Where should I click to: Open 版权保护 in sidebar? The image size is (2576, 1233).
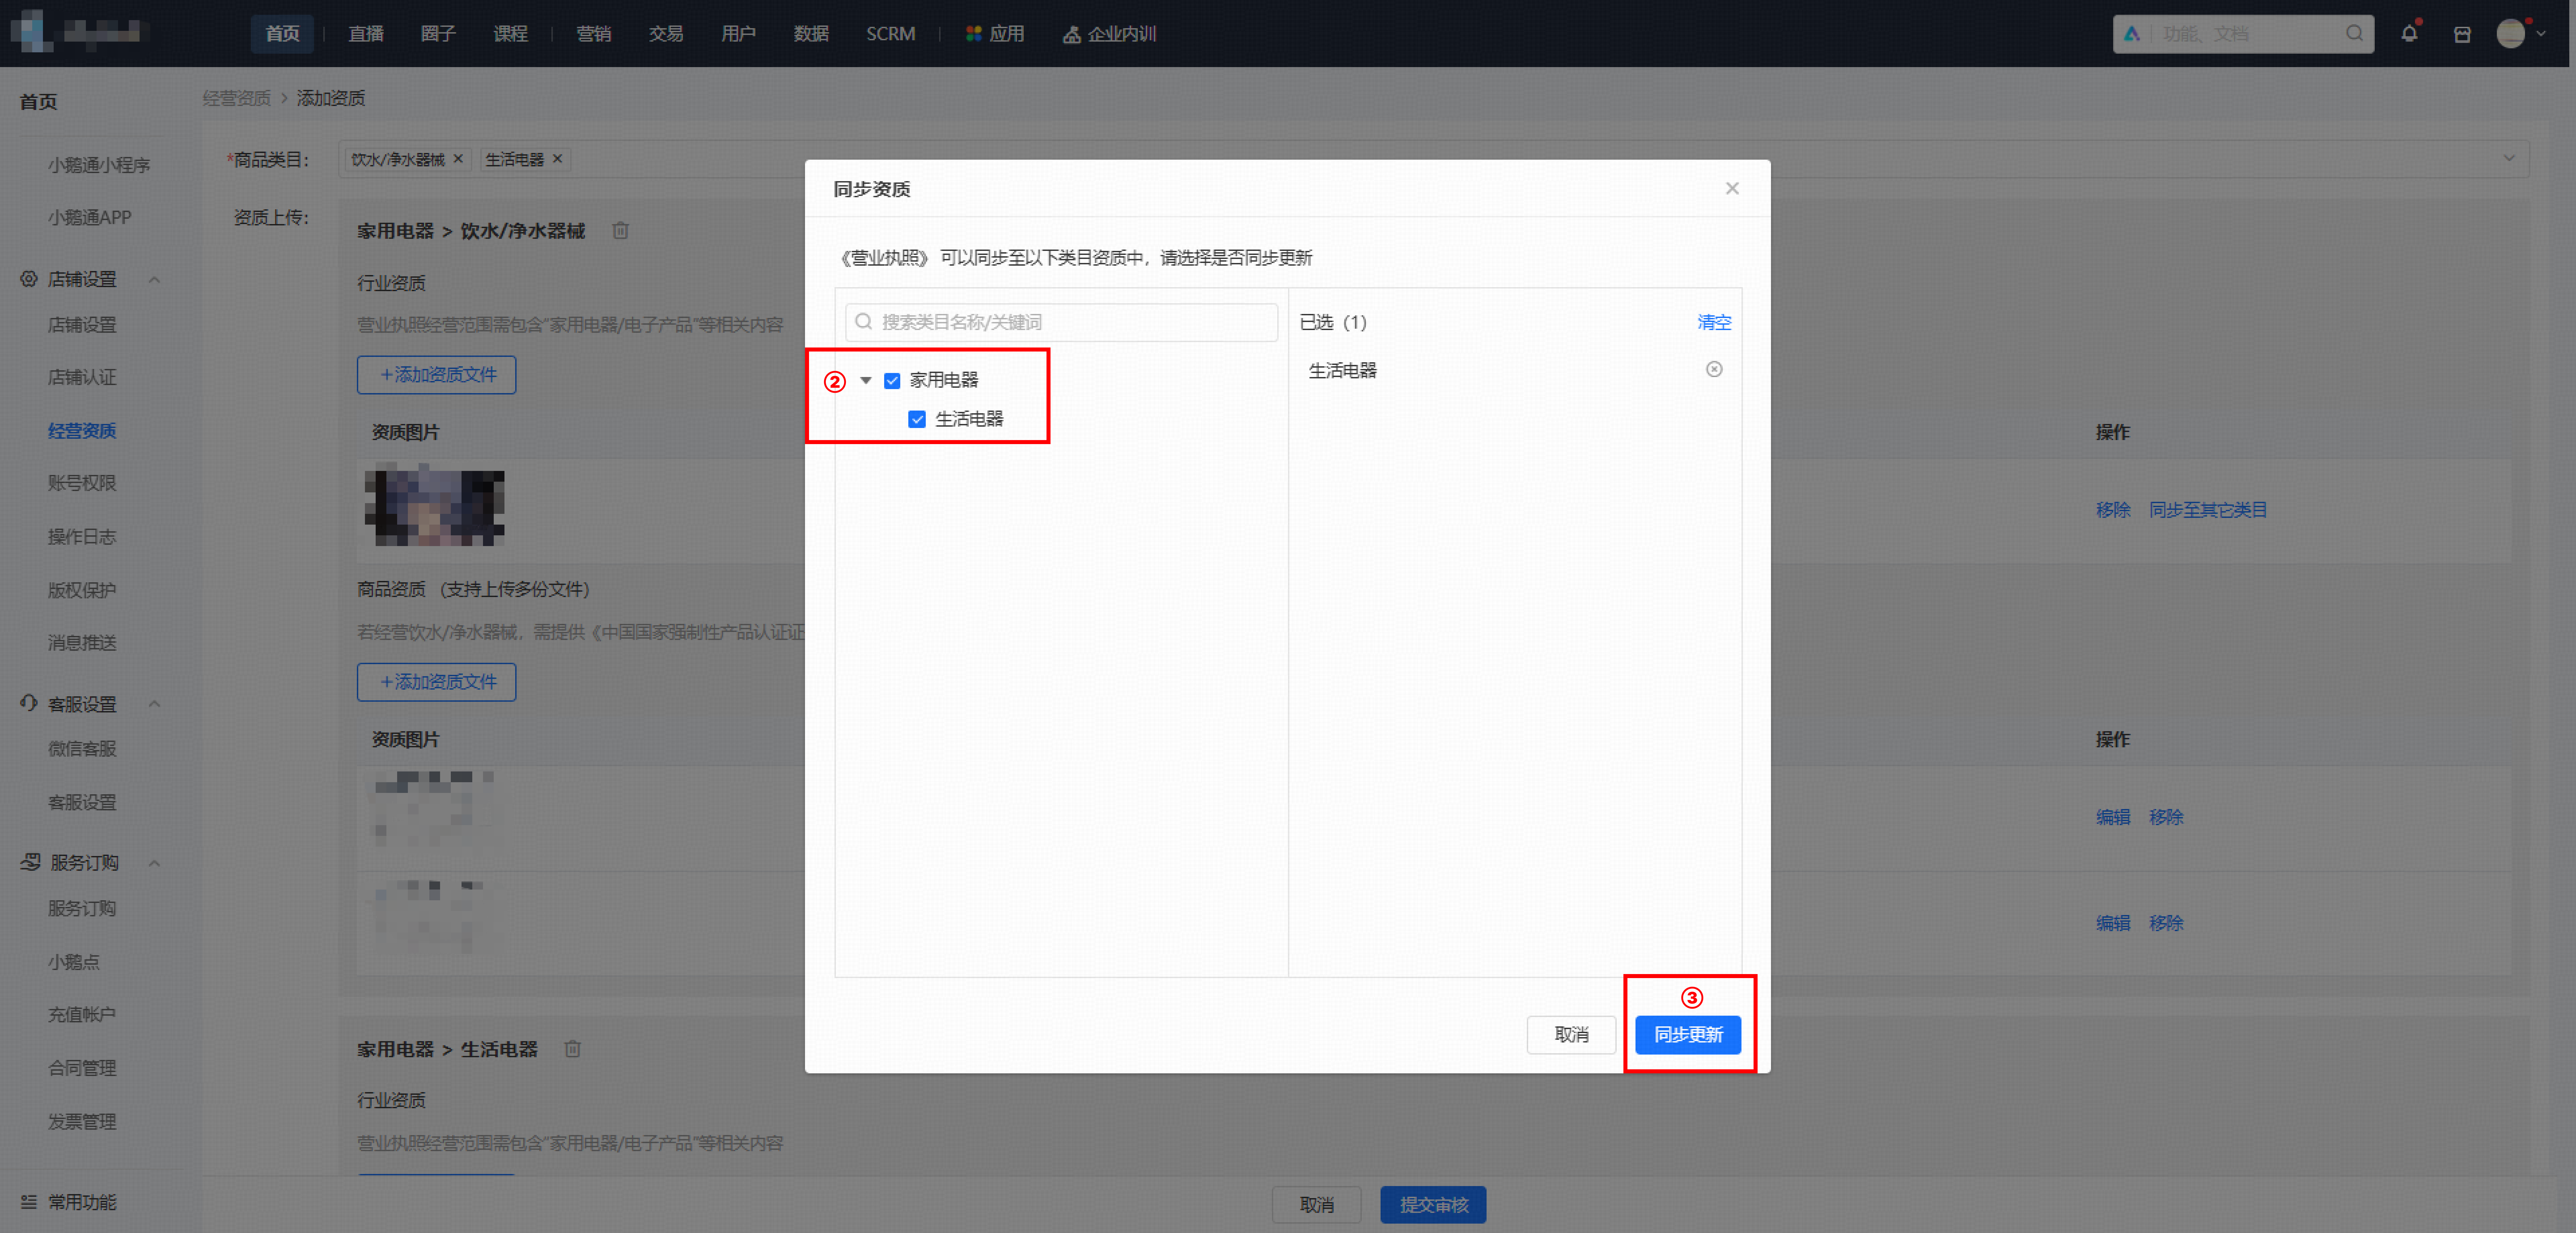click(x=82, y=590)
